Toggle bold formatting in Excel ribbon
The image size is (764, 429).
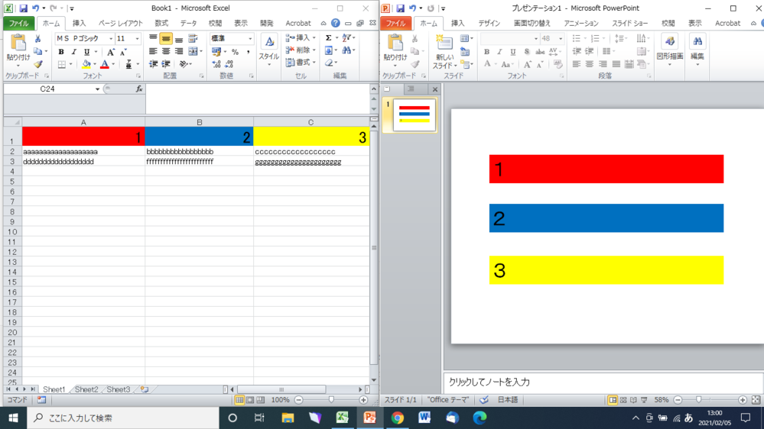click(61, 52)
